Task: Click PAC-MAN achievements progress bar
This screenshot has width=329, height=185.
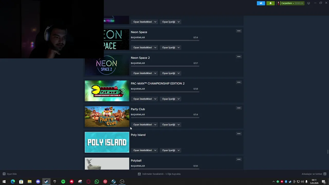Action: pos(165,92)
